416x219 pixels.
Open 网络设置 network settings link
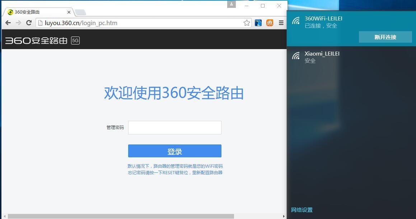[301, 210]
